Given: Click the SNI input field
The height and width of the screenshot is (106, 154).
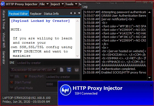Looking at the screenshot, I should [x=48, y=63].
